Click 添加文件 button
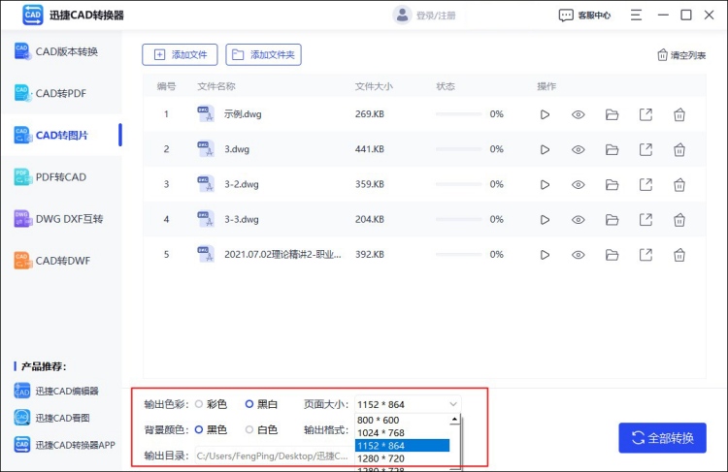 (180, 54)
